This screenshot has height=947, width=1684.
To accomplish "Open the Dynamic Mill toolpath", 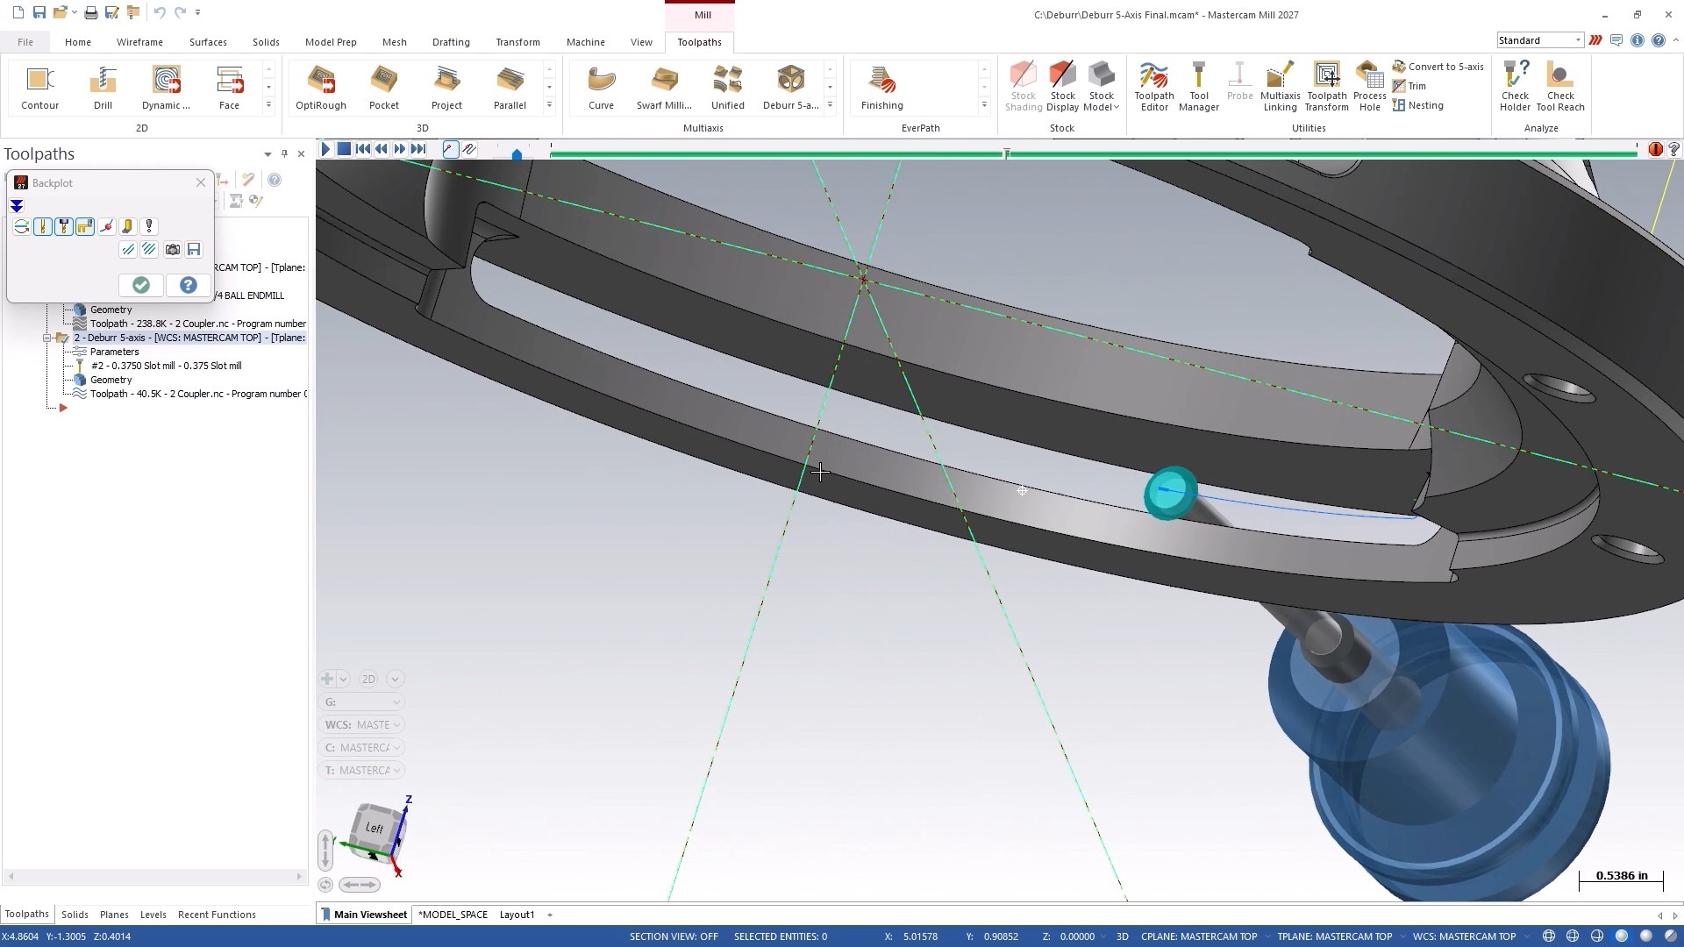I will [166, 88].
